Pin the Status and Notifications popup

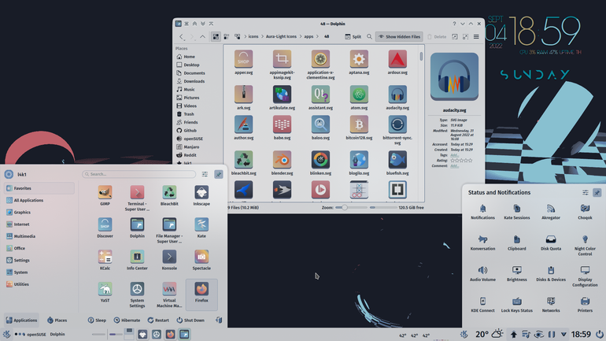(x=597, y=192)
